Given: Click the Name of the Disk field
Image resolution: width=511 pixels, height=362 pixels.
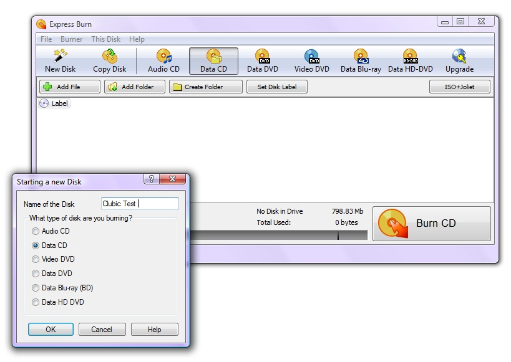Looking at the screenshot, I should click(140, 204).
